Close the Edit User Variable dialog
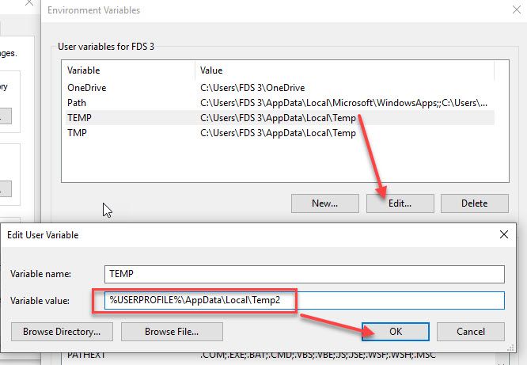This screenshot has height=365, width=527. point(504,235)
